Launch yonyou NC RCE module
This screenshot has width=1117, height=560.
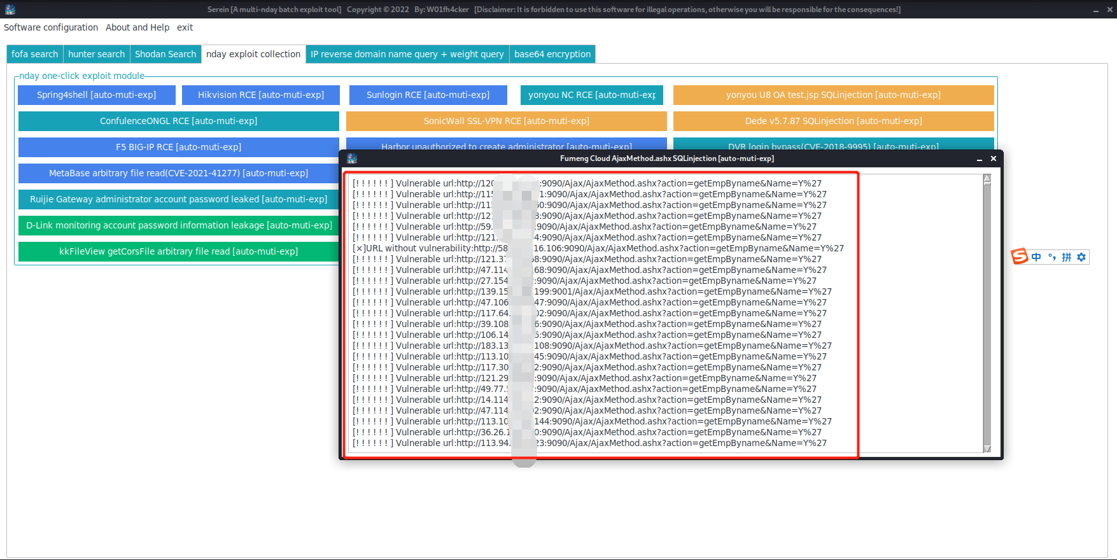(x=592, y=95)
